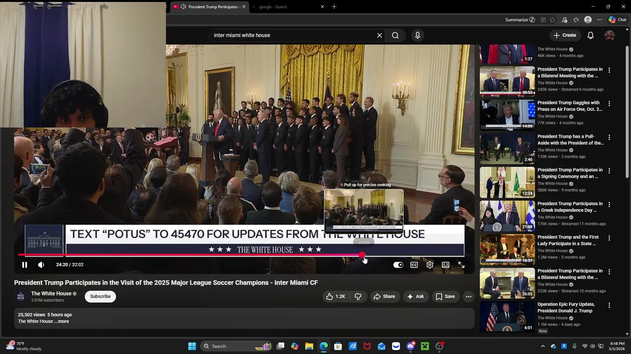This screenshot has height=354, width=631.
Task: Click the red progress bar scrubber
Action: pos(362,255)
